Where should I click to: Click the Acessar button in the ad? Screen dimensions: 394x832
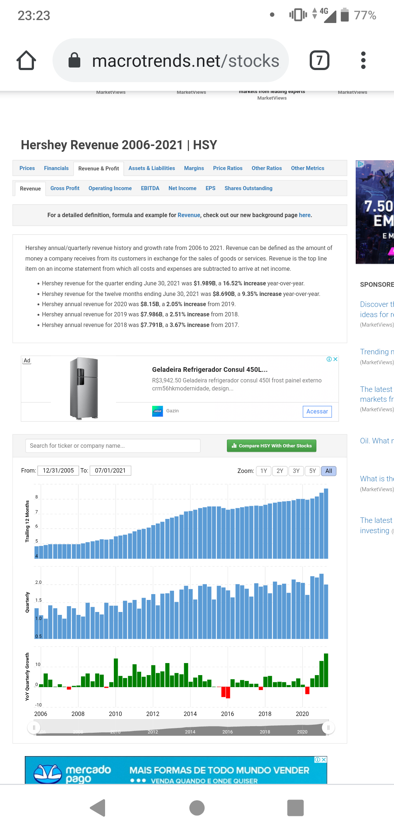tap(317, 412)
